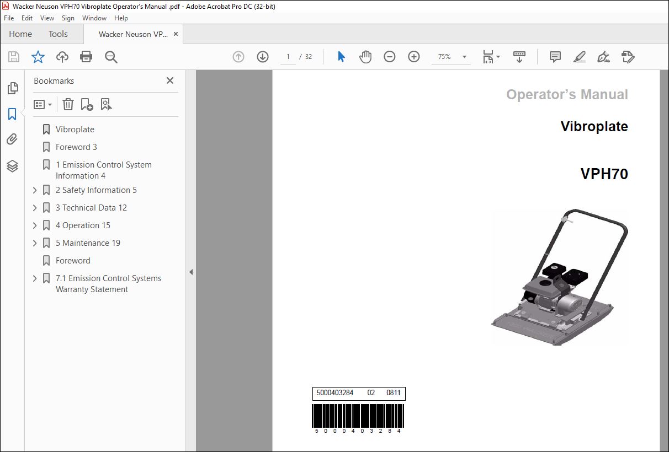Toggle the Bookmarks panel icon
The height and width of the screenshot is (452, 669).
pos(12,114)
